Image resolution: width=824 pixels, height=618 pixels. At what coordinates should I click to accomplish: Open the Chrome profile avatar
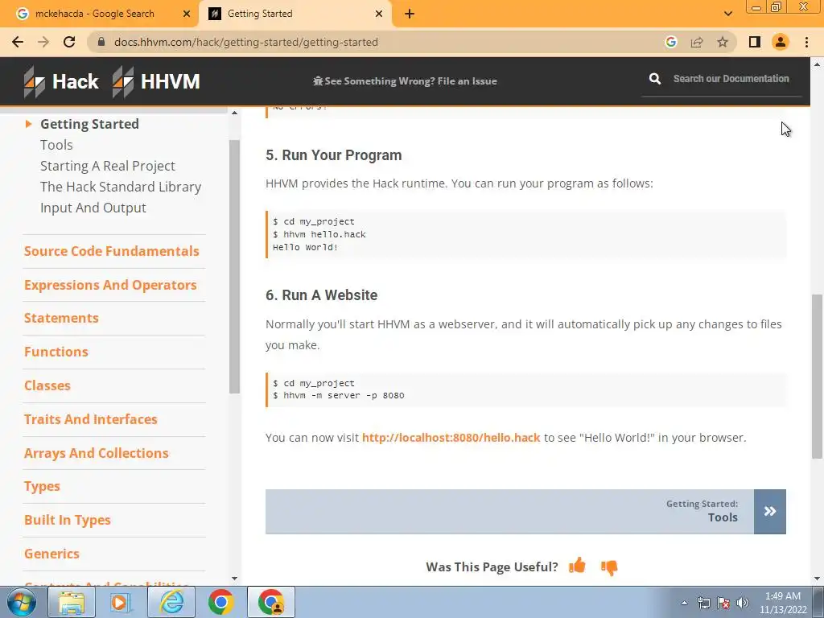[x=781, y=42]
